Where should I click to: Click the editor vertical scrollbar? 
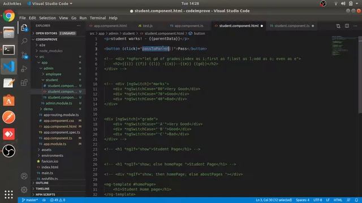pyautogui.click(x=360, y=75)
